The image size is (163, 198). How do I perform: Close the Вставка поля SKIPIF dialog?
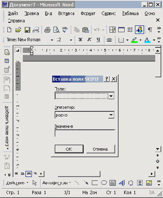pyautogui.click(x=113, y=79)
